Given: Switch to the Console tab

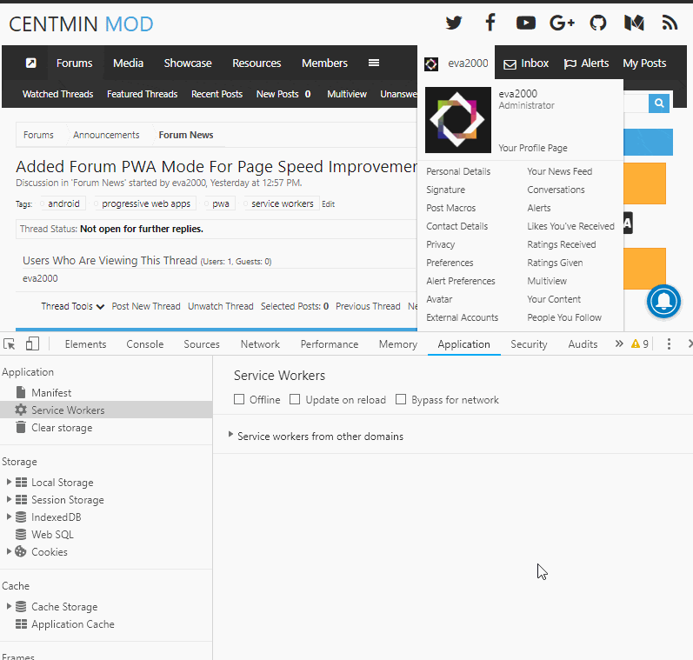Looking at the screenshot, I should pyautogui.click(x=145, y=344).
